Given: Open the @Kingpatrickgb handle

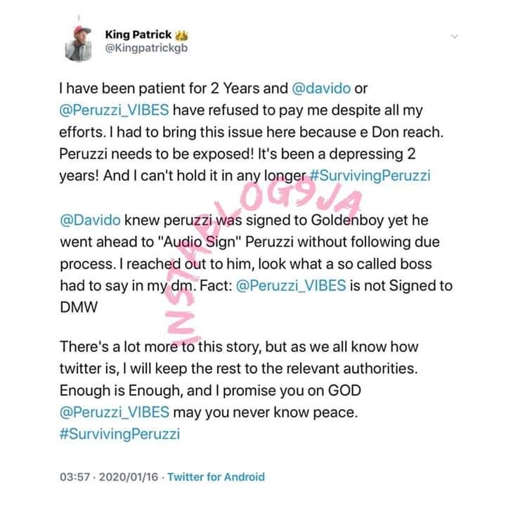Looking at the screenshot, I should click(x=146, y=48).
